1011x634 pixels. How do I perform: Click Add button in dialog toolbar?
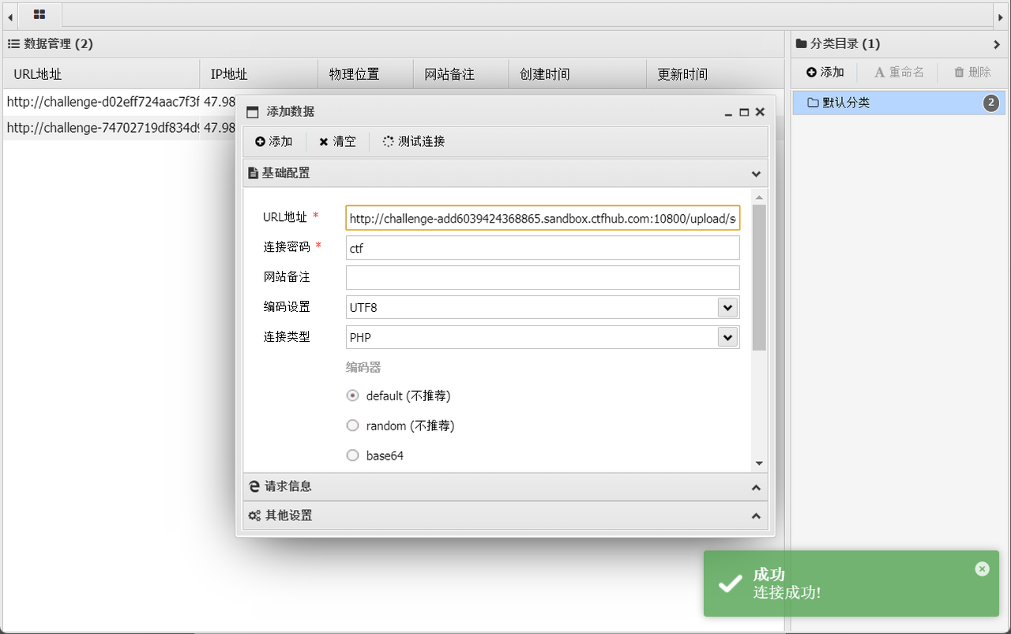point(274,141)
